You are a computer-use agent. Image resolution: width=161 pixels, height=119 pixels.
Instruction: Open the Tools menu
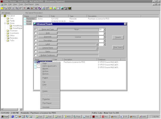[21, 4]
